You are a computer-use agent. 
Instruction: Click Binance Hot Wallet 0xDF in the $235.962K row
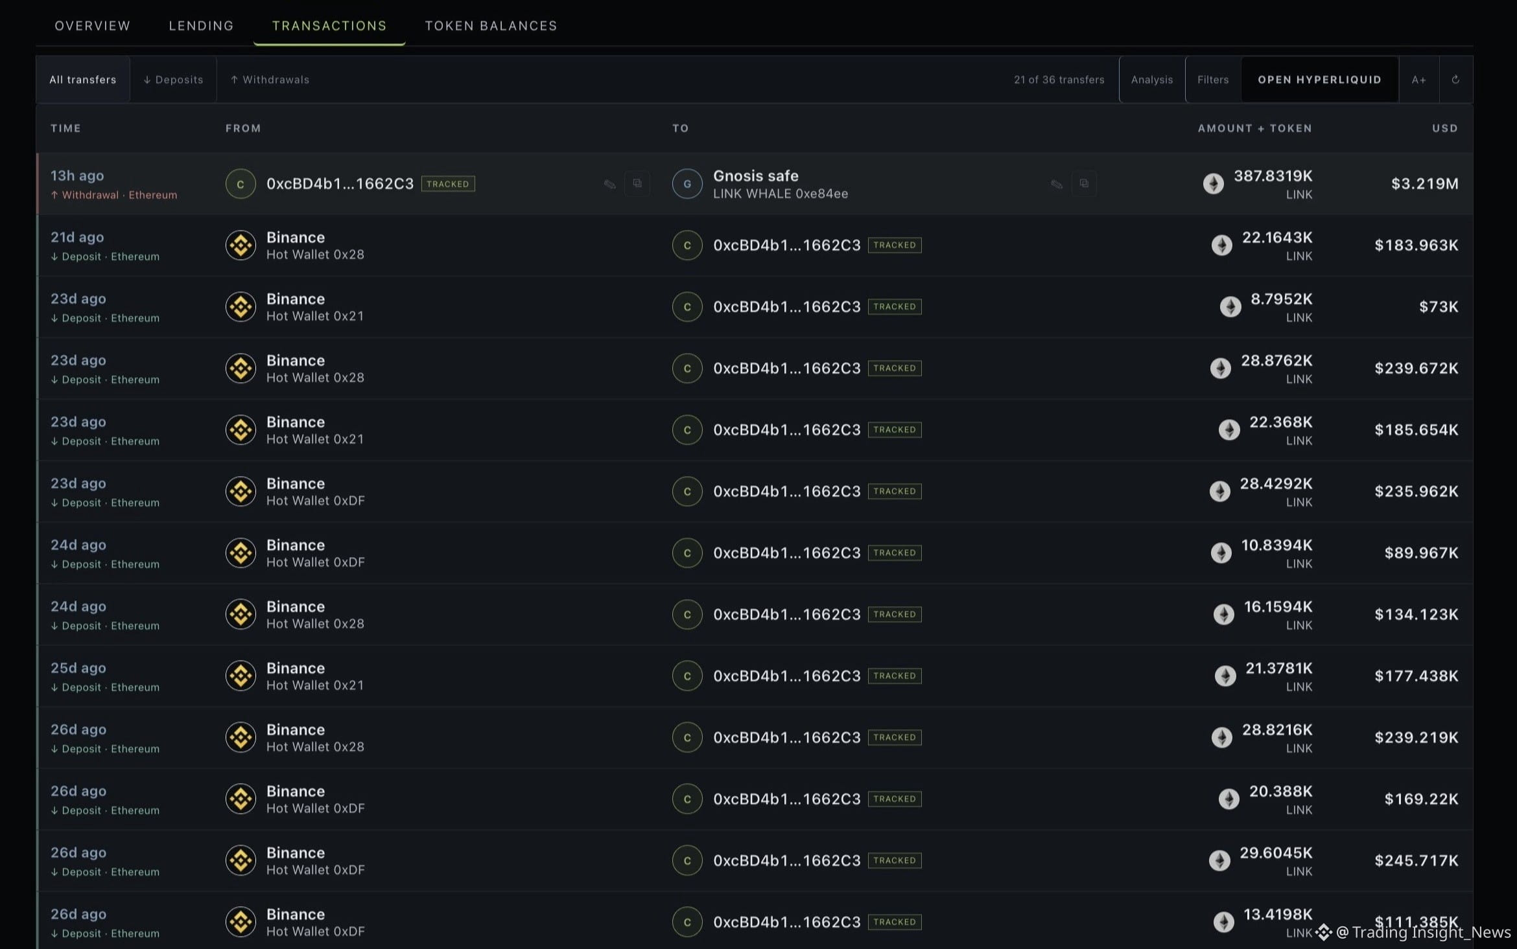[x=316, y=492]
